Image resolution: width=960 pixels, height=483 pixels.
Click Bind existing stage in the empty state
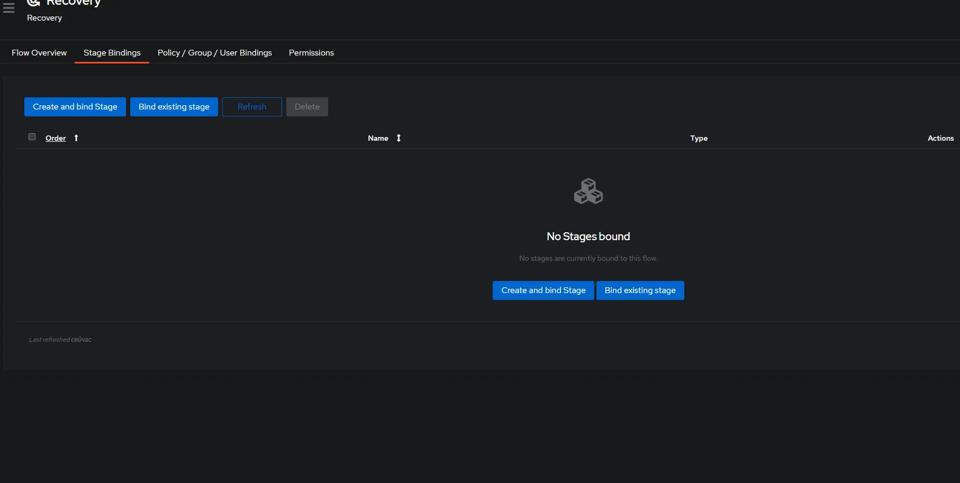pyautogui.click(x=640, y=290)
